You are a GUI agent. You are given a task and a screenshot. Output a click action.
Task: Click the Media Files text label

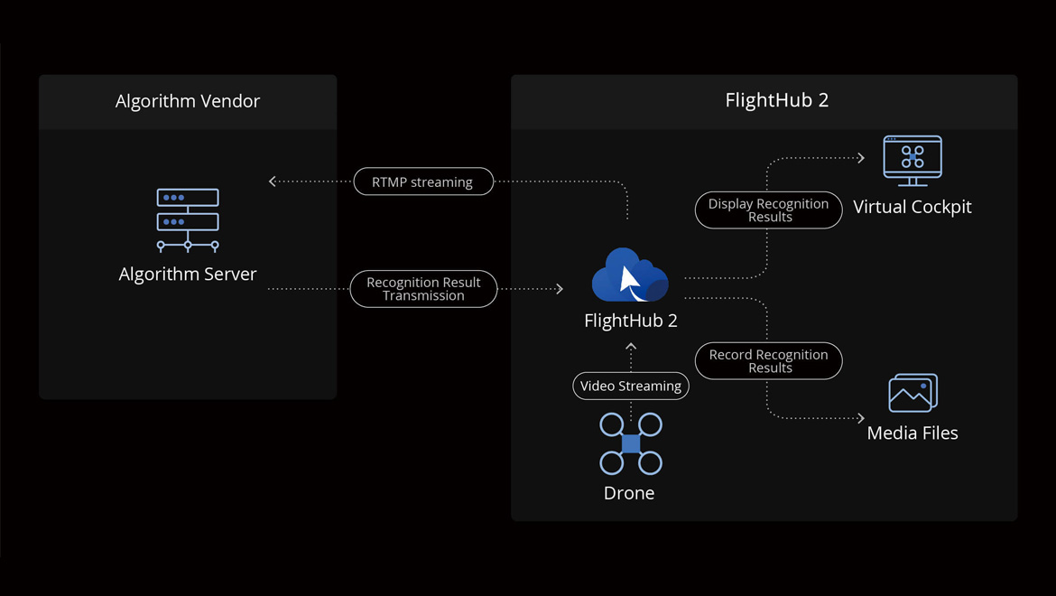pyautogui.click(x=912, y=433)
